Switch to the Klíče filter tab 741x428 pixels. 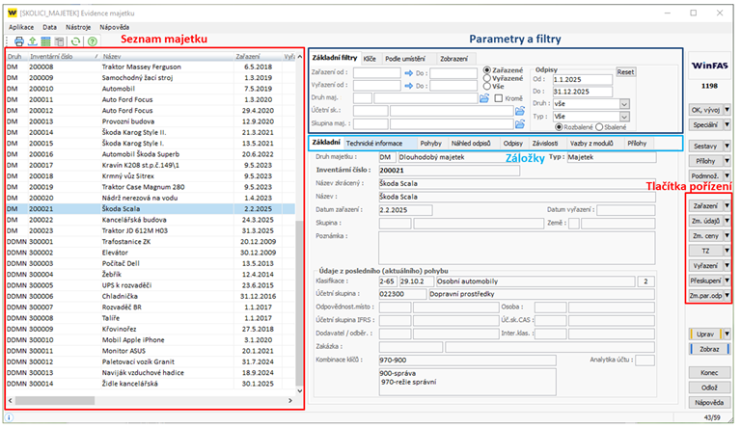(370, 59)
